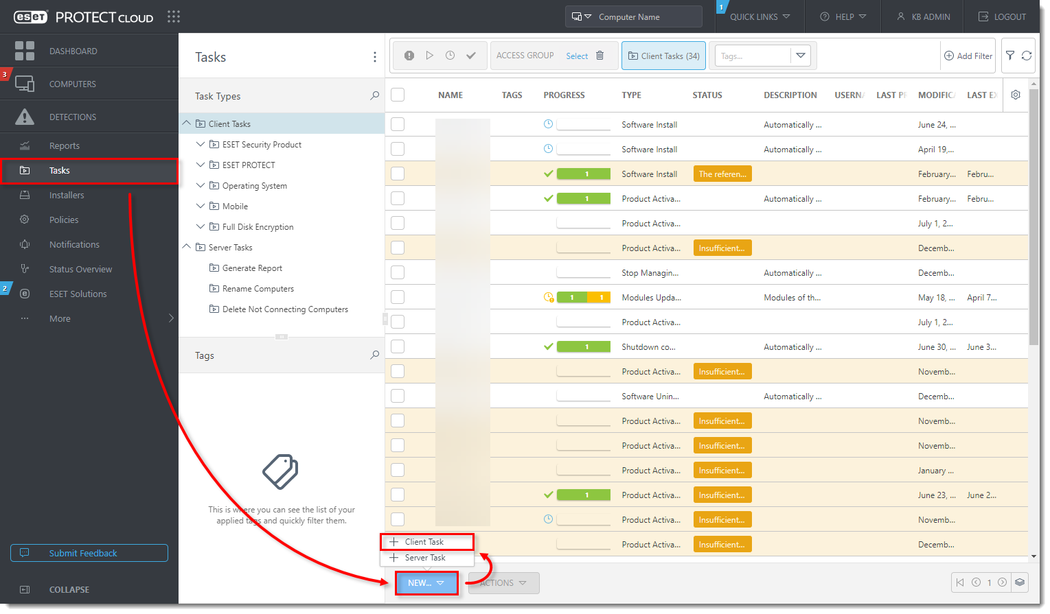
Task: Click the Computer Name search field
Action: 646,16
